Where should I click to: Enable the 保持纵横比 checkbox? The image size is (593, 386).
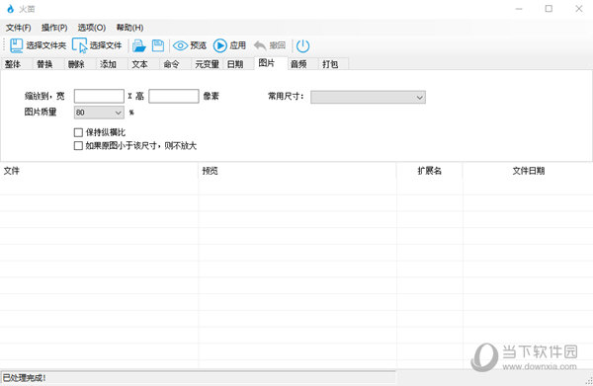click(78, 132)
